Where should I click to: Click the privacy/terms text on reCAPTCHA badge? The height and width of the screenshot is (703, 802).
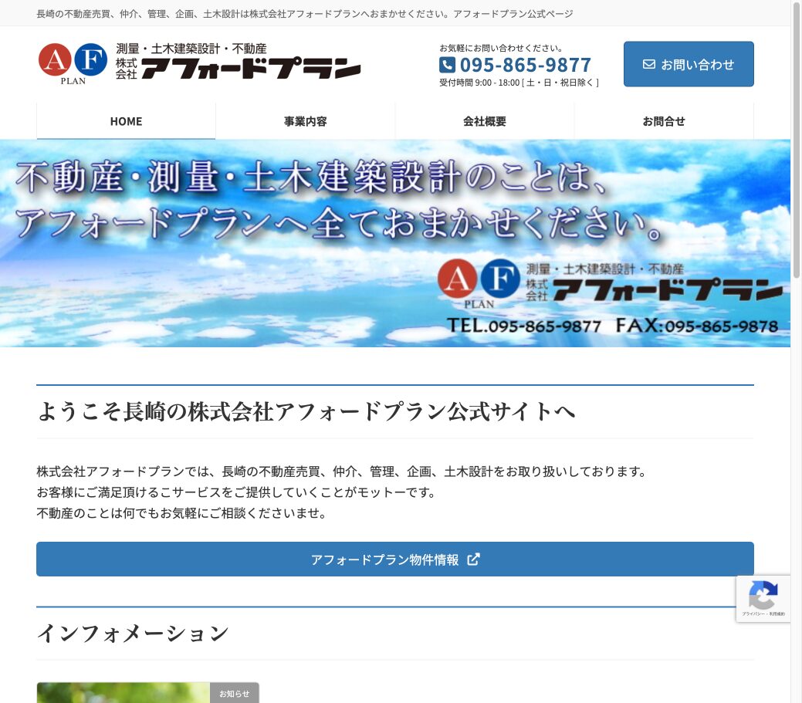click(763, 613)
